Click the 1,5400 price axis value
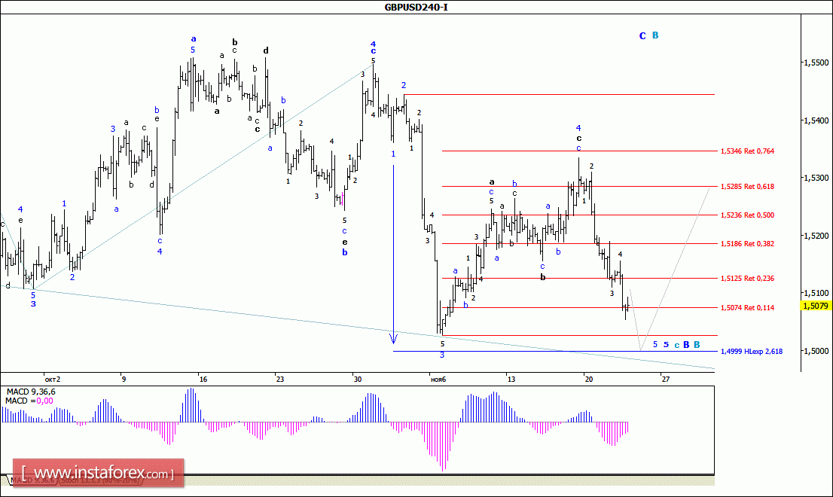 coord(816,120)
